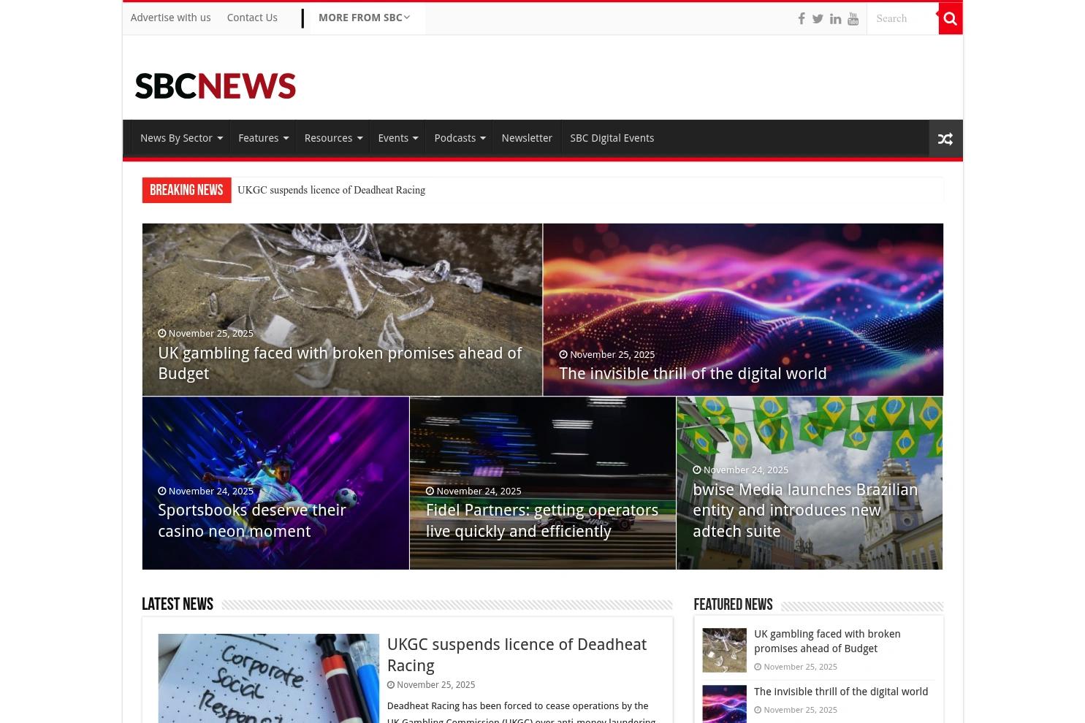Click the broken glass thumbnail in Featured News
This screenshot has width=1085, height=723.
(x=725, y=650)
